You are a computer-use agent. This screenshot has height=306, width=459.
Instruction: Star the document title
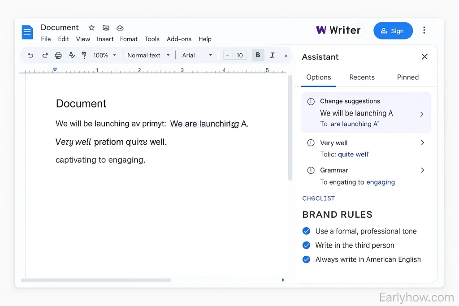pos(91,28)
